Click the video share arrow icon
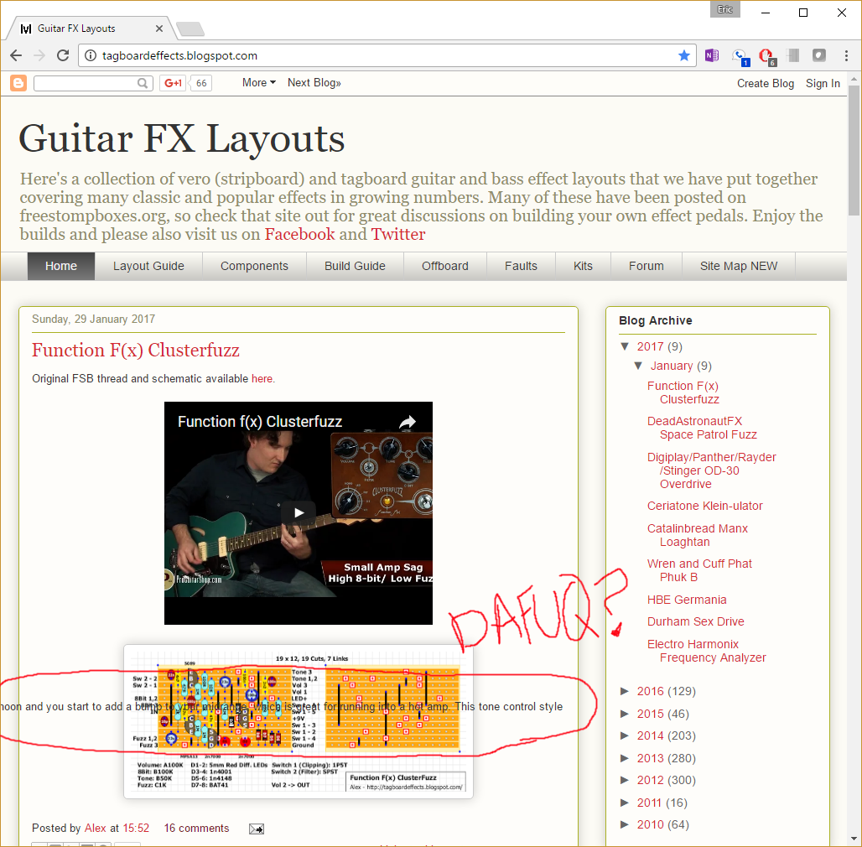The height and width of the screenshot is (847, 862). pyautogui.click(x=407, y=422)
